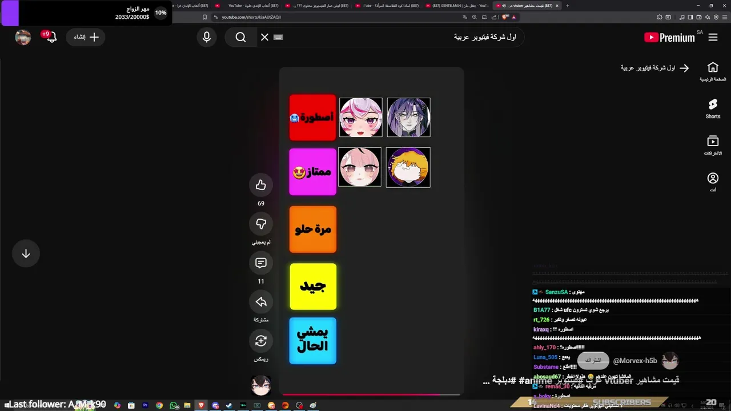Dislike the Short with thumbs down
Screen dimensions: 731x411
[x=261, y=224]
